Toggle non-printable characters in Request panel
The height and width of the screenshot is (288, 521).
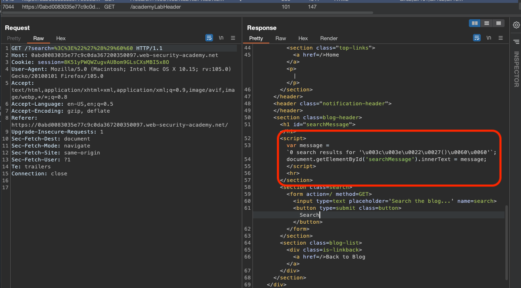pyautogui.click(x=221, y=38)
